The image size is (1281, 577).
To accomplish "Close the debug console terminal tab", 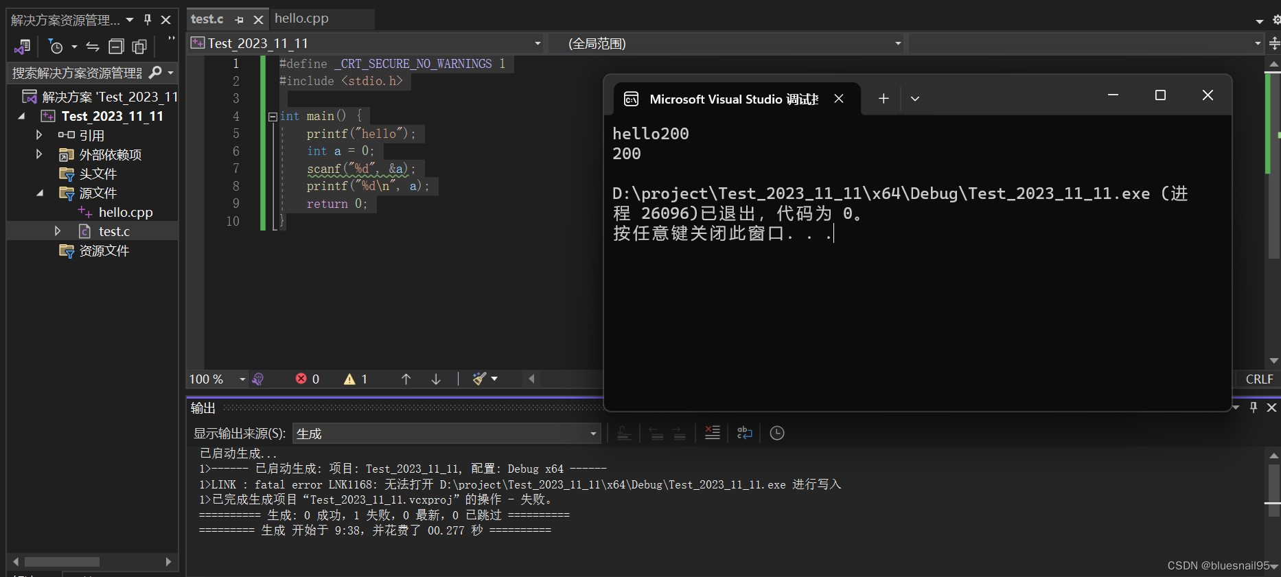I will (x=839, y=99).
